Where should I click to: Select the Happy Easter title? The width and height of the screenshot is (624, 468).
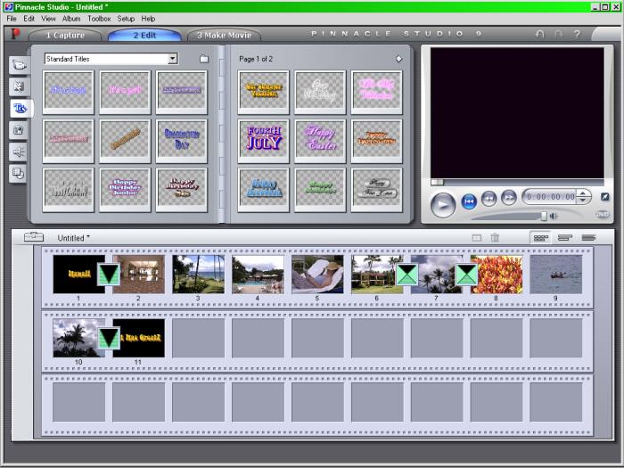pos(320,141)
